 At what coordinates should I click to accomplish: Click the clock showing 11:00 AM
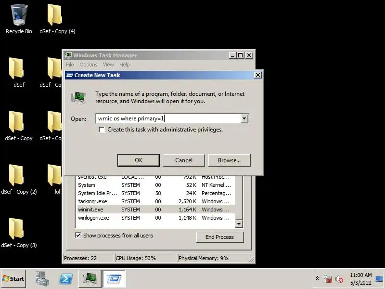360,275
